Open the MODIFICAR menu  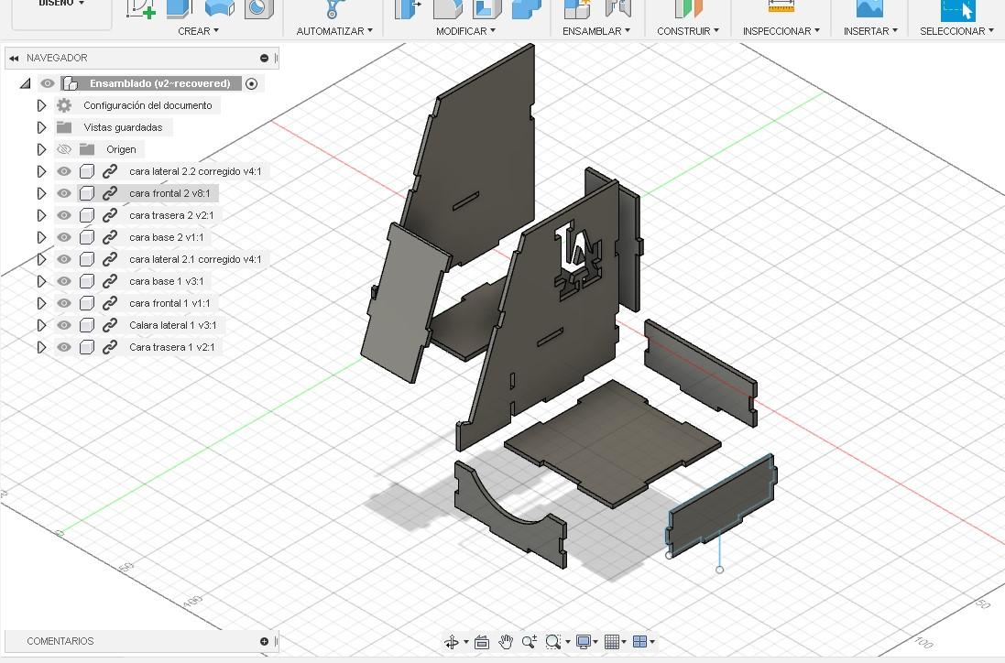[465, 31]
